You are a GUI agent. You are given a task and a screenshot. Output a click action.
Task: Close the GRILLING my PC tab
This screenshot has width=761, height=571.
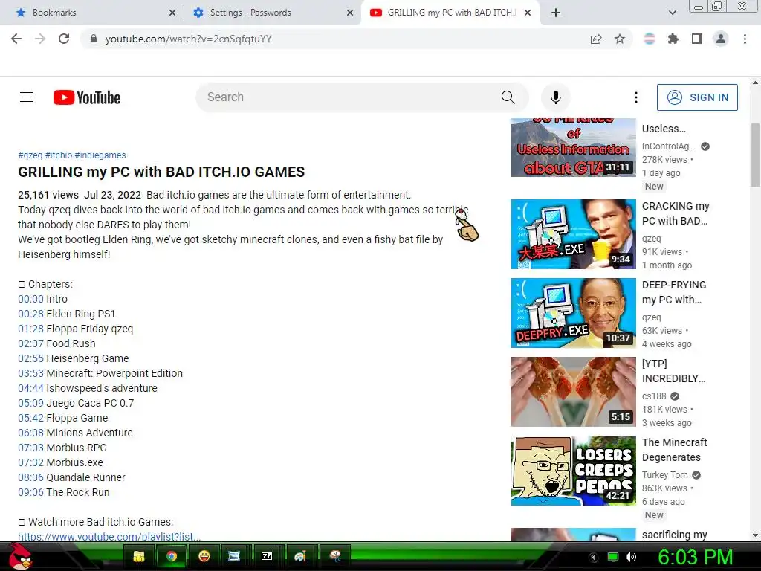tap(528, 13)
